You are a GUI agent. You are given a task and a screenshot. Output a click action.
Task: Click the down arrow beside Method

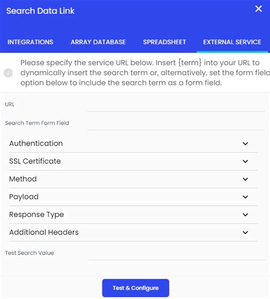[x=246, y=179]
